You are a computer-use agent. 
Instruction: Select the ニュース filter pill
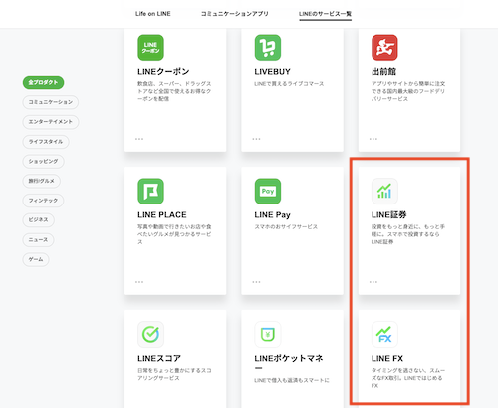pos(38,239)
